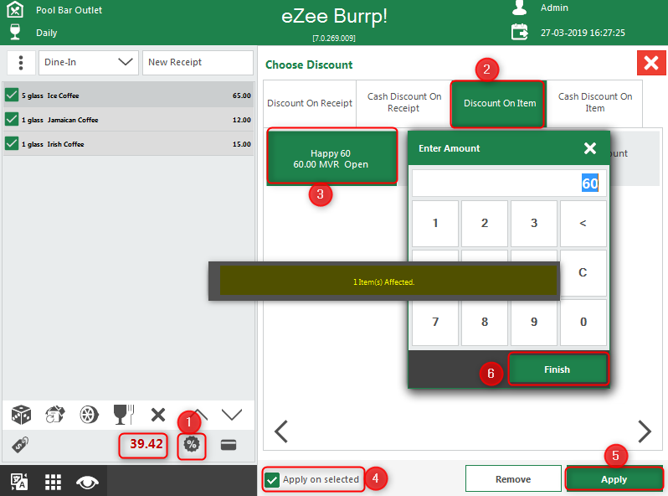Screen dimensions: 668x496
Task: Select the Discount On Item tab
Action: 499,103
